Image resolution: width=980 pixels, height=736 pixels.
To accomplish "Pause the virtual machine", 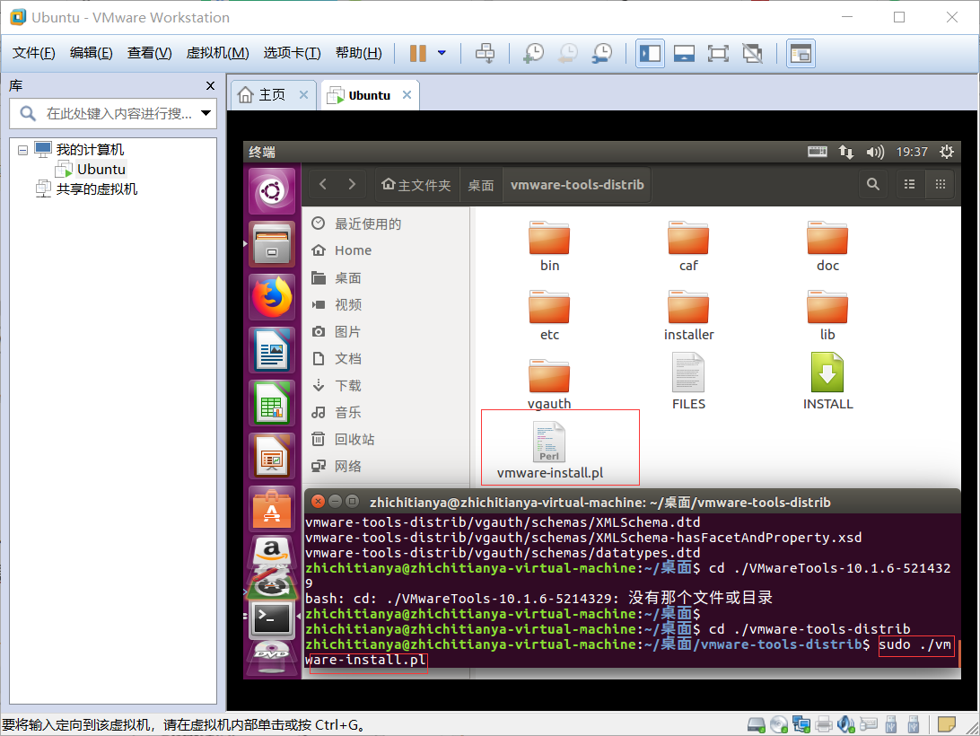I will [417, 53].
